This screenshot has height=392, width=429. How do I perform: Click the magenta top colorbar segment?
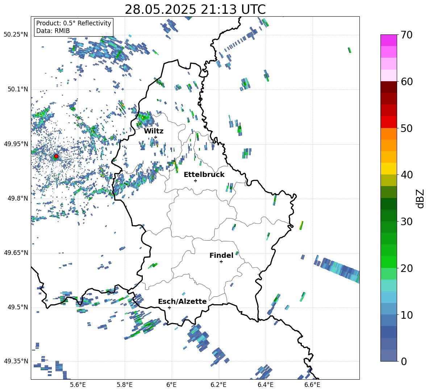coord(388,40)
